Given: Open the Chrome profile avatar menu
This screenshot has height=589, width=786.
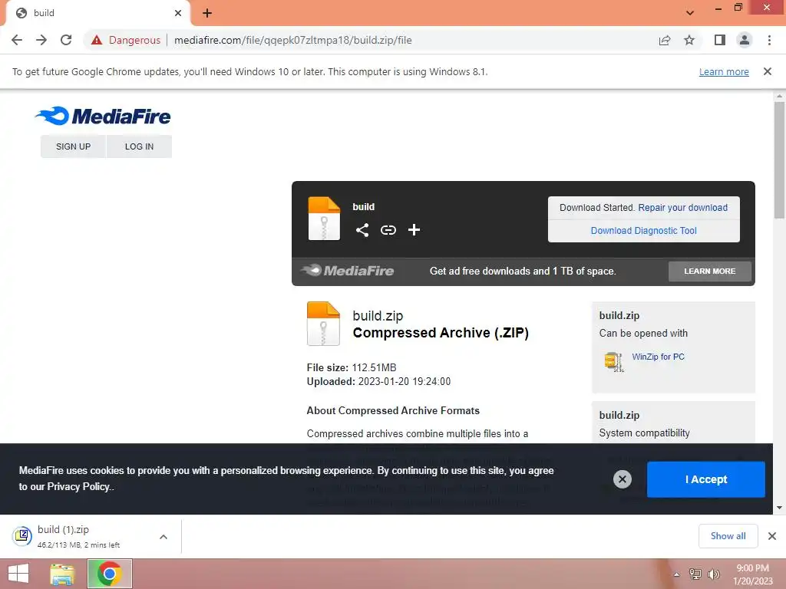Looking at the screenshot, I should 745,40.
